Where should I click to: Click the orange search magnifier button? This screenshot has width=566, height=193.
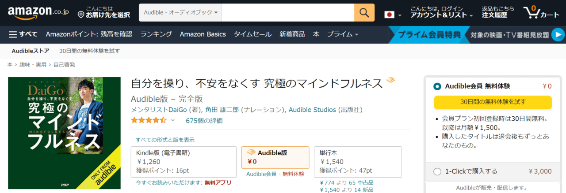point(364,13)
